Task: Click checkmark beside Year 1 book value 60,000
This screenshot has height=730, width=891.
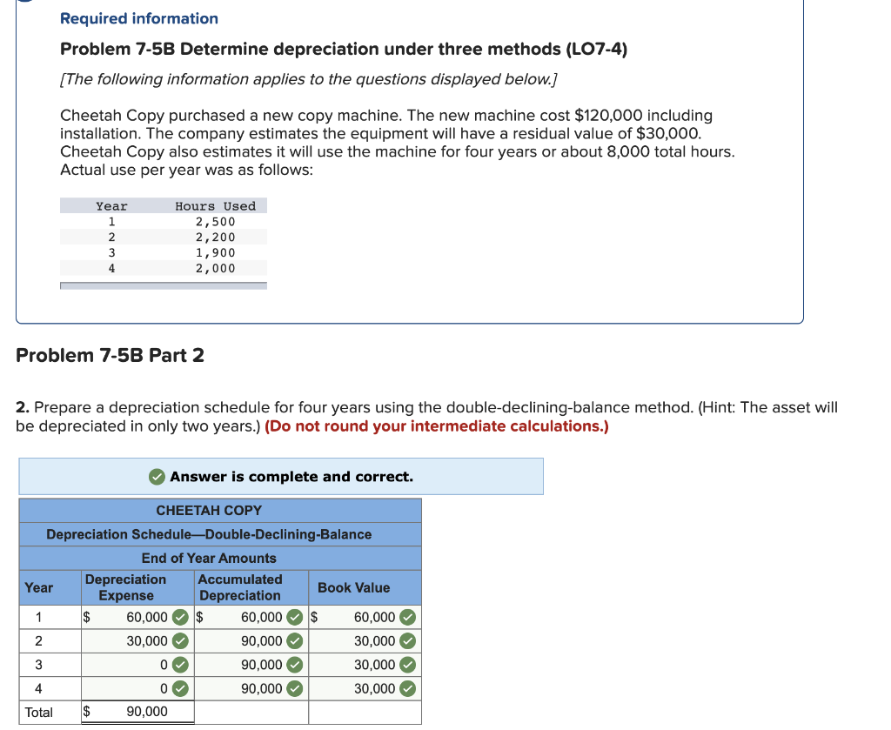Action: pyautogui.click(x=407, y=617)
